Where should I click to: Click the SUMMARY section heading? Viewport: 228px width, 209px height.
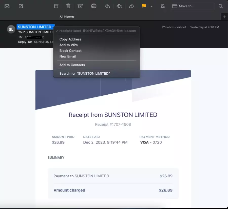[x=56, y=158]
